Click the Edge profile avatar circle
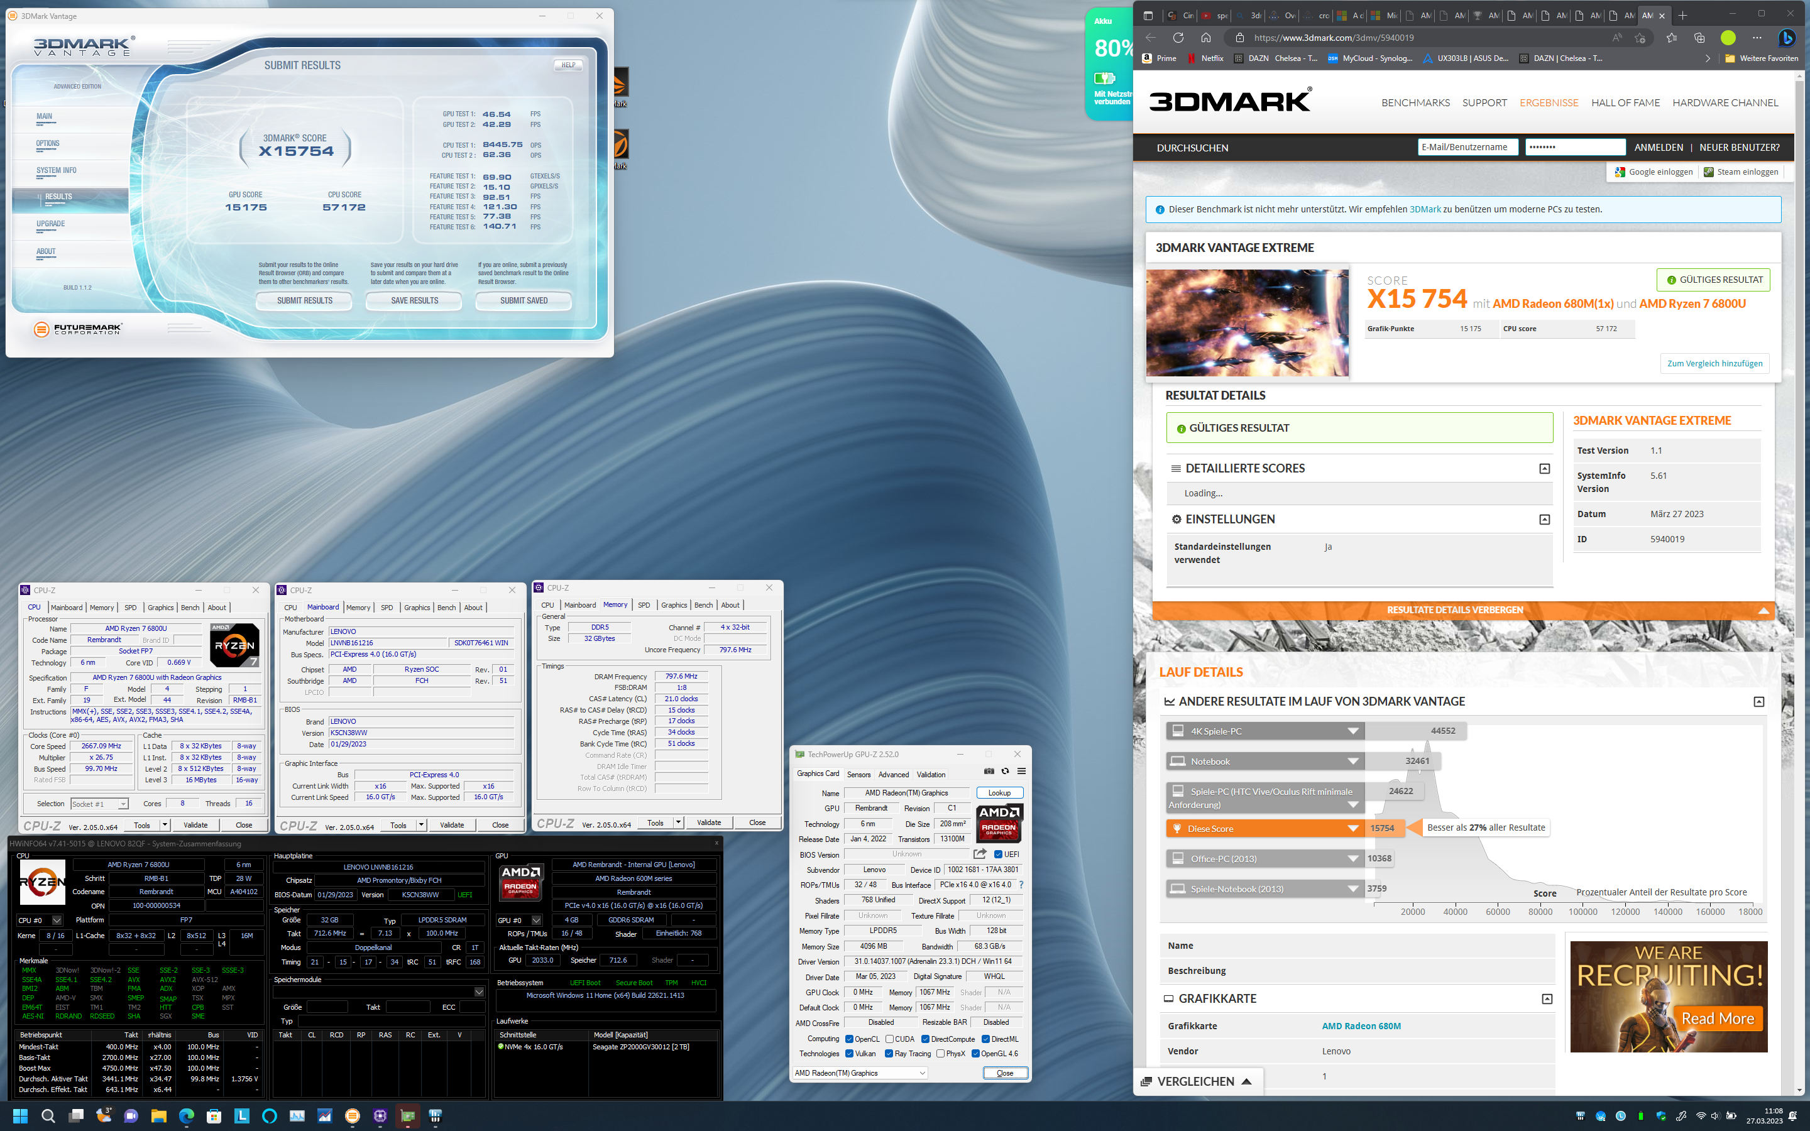 (x=1728, y=38)
